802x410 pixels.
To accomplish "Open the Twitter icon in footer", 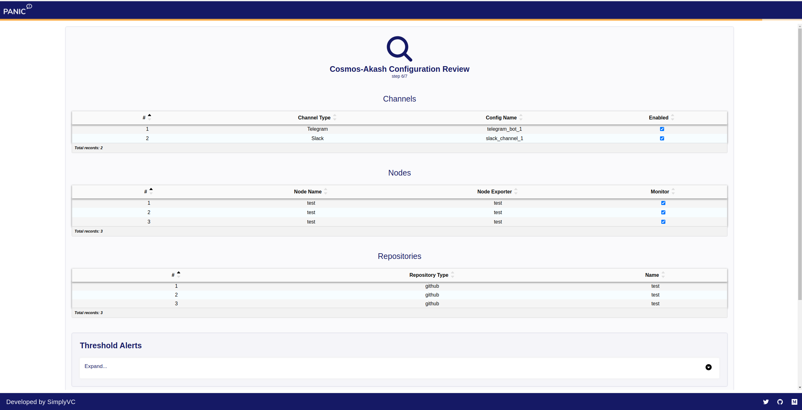I will click(x=766, y=402).
